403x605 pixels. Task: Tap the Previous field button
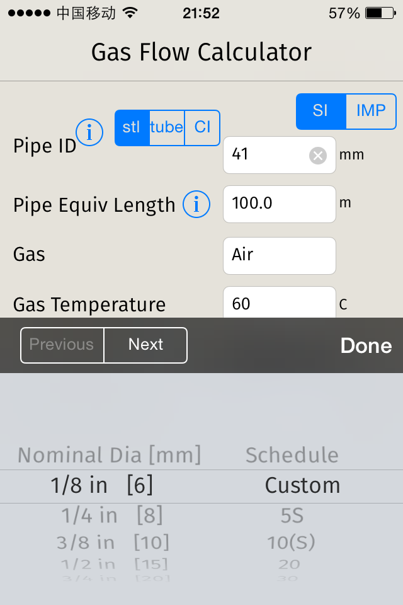[62, 345]
